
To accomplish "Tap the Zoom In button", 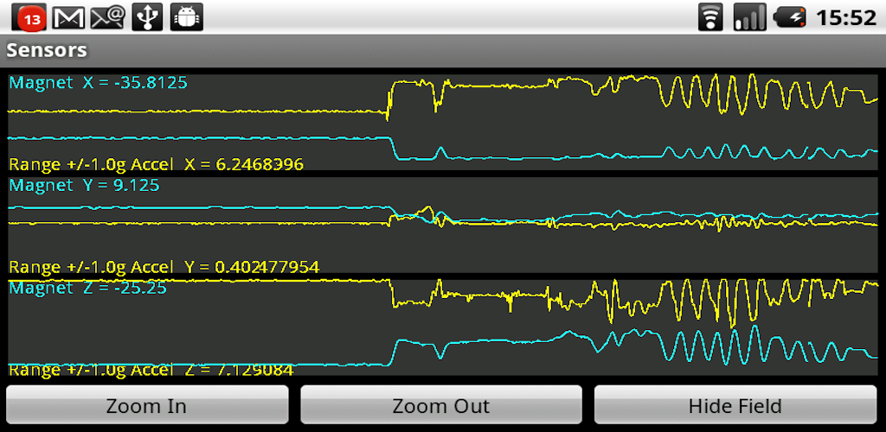I will tap(147, 405).
